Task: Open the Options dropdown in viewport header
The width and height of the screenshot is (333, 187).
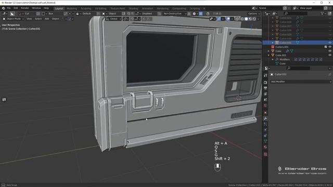Action: pyautogui.click(x=254, y=14)
